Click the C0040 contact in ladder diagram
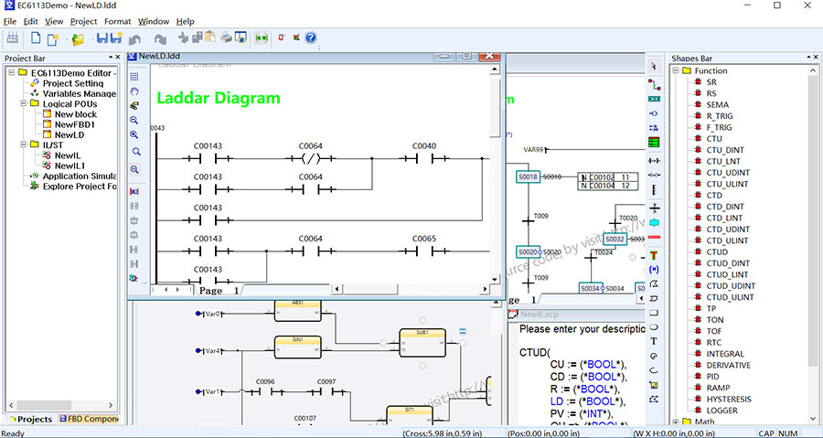The width and height of the screenshot is (823, 438). click(424, 158)
